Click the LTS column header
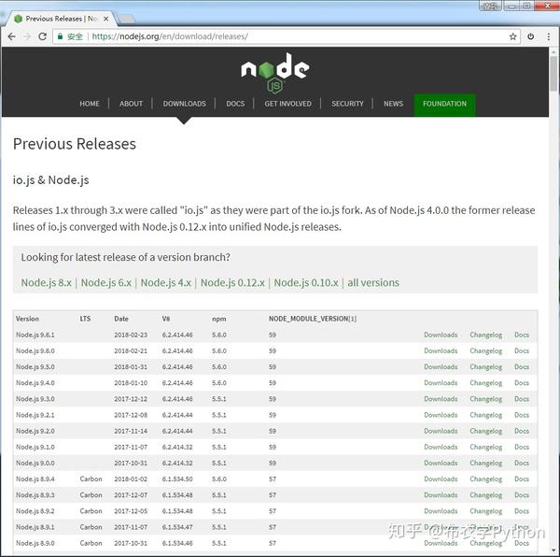 point(85,319)
